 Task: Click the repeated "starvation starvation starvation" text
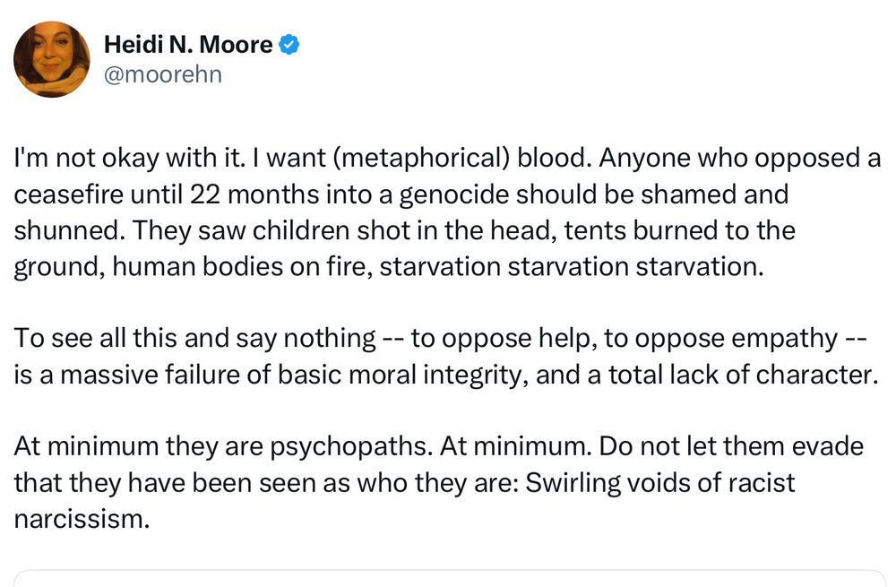click(x=572, y=267)
